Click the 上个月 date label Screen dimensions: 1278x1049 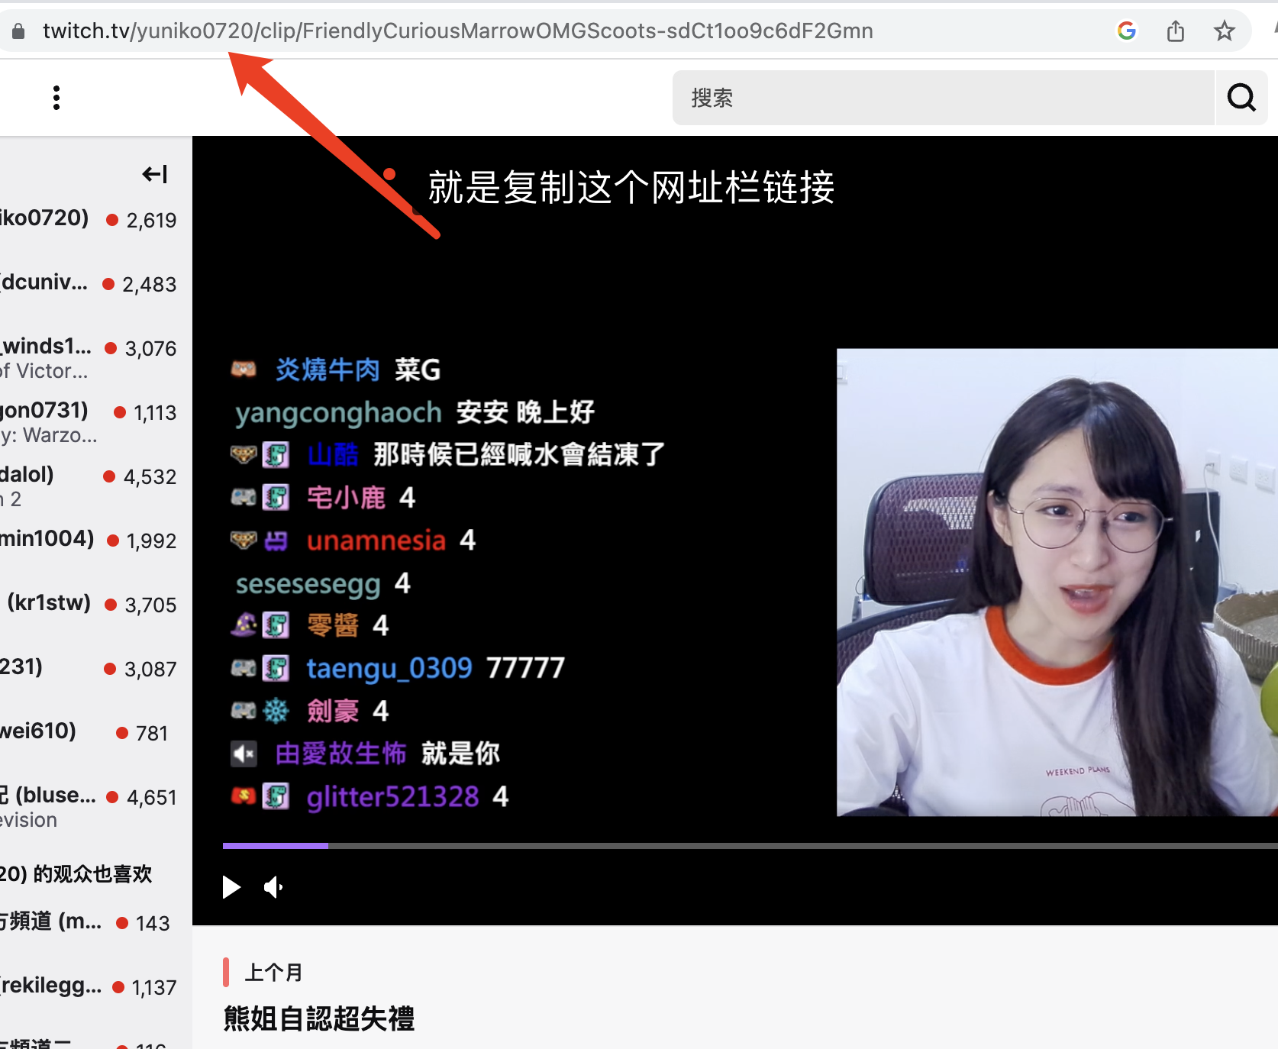[273, 972]
